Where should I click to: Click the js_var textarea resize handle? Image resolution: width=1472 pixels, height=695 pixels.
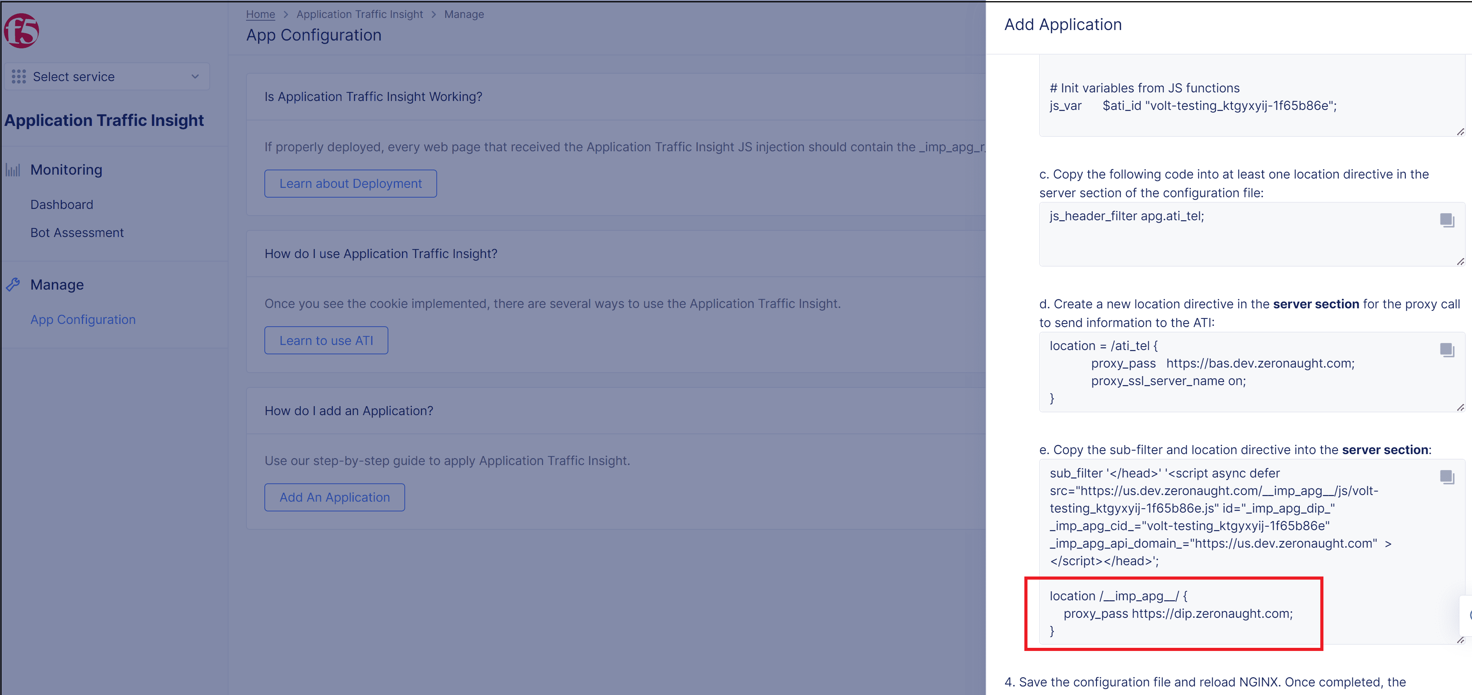point(1461,132)
